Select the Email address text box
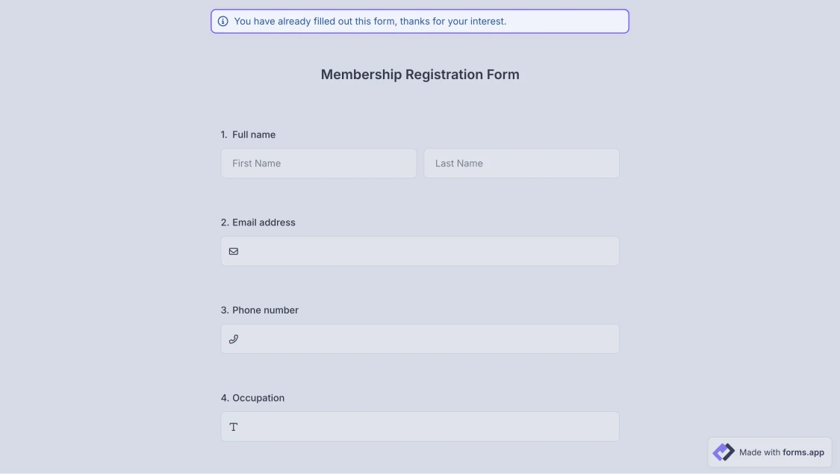The width and height of the screenshot is (840, 474). (x=426, y=252)
